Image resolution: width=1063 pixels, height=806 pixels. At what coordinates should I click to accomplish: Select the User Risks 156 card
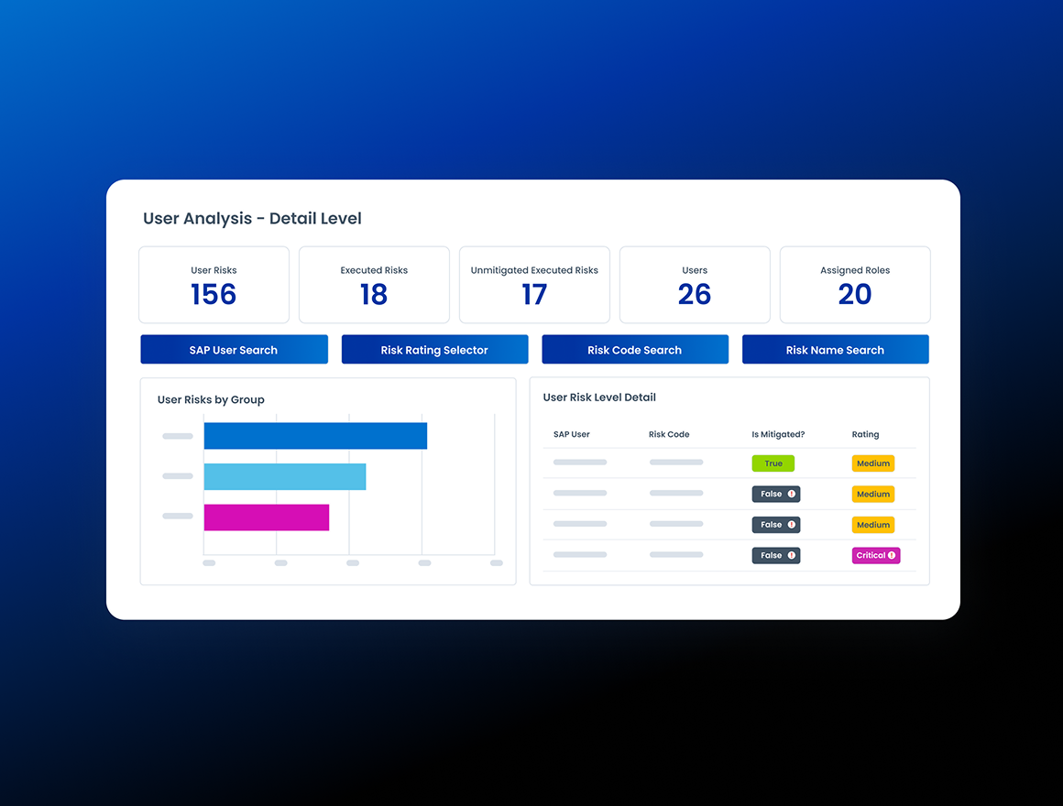pos(214,285)
